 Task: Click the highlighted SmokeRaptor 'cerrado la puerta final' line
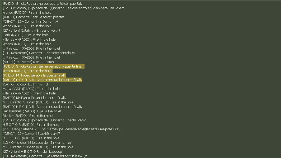click(44, 66)
